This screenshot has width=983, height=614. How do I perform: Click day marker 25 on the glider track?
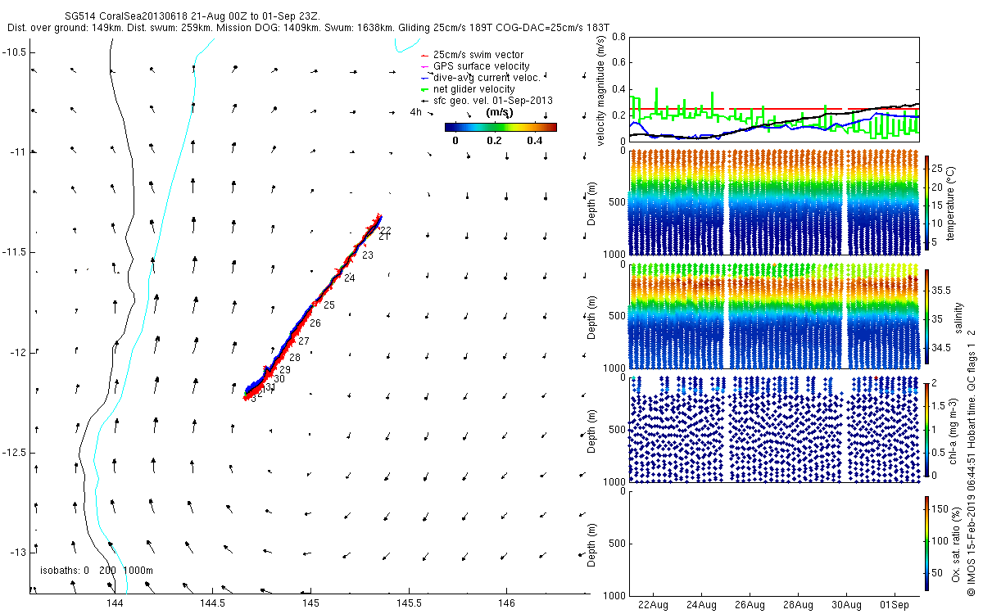tap(328, 305)
